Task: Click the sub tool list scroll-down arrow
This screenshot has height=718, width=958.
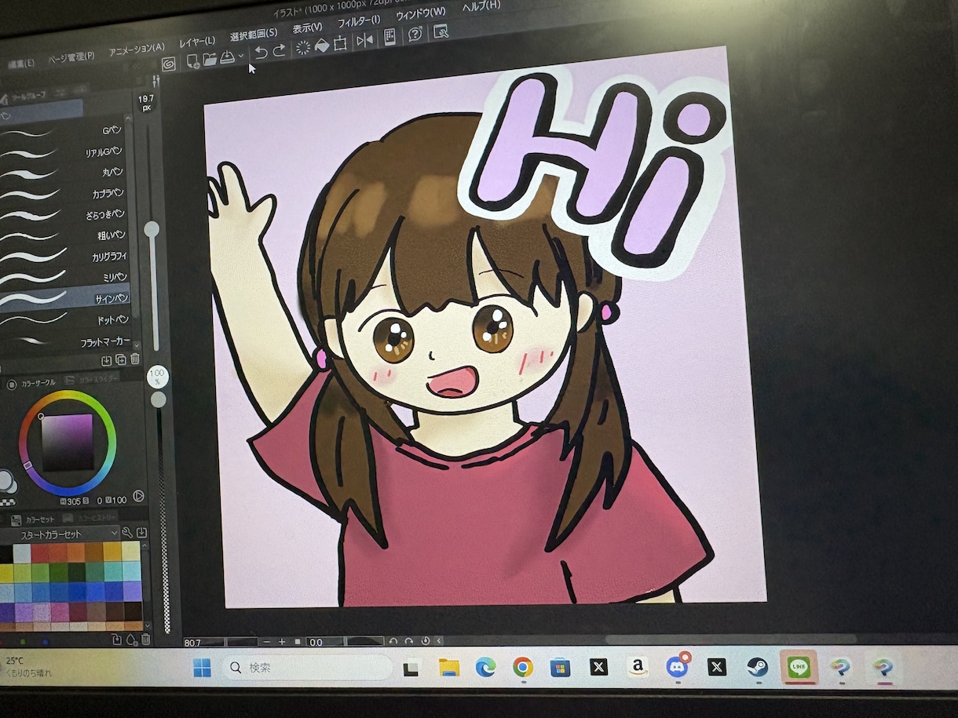Action: [137, 345]
